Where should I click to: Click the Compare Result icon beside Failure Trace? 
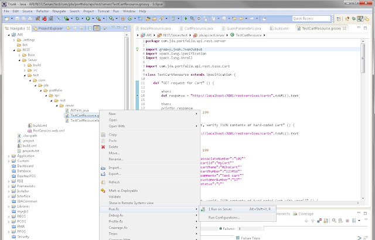(366, 238)
